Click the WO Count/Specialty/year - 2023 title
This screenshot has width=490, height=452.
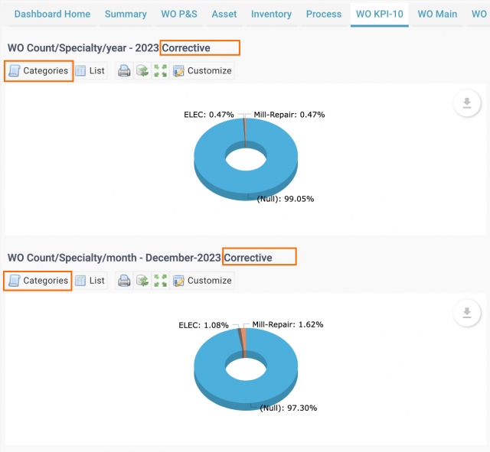(x=83, y=48)
